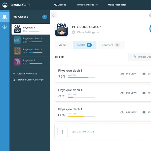Click binoculars icon for the 60% deck
Screen dimensions: 151x151
tap(122, 112)
